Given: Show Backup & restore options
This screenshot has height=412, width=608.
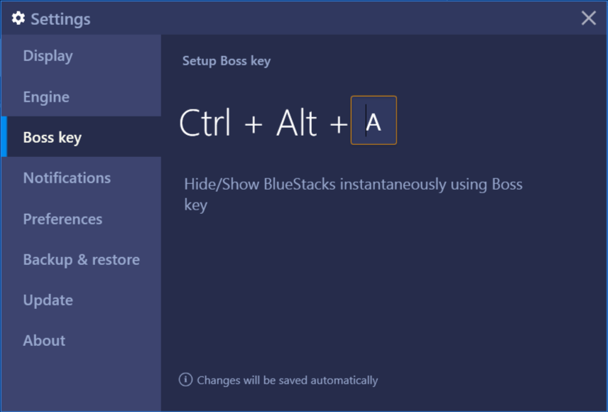Looking at the screenshot, I should pyautogui.click(x=81, y=259).
